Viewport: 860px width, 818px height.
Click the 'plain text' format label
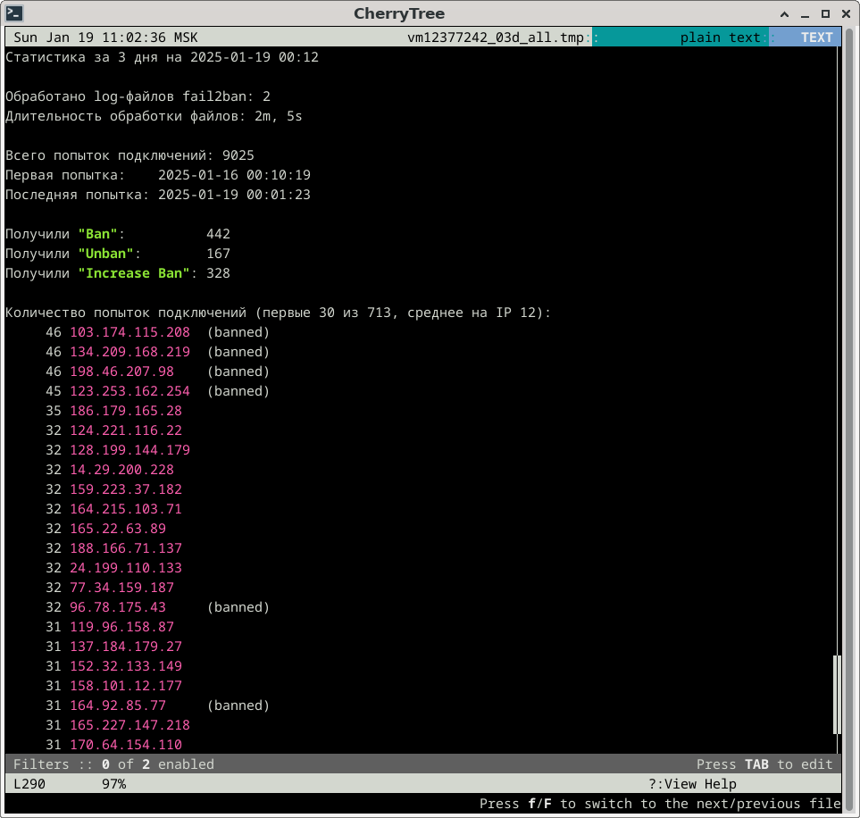(720, 38)
